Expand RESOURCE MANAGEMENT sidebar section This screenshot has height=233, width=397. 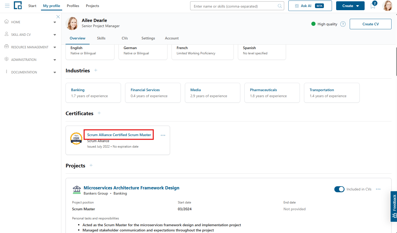coord(55,47)
